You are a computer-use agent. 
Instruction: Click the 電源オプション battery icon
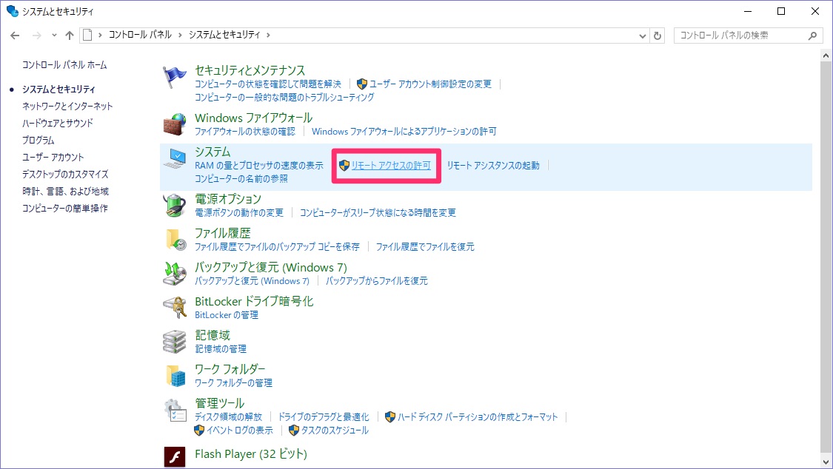pyautogui.click(x=174, y=206)
